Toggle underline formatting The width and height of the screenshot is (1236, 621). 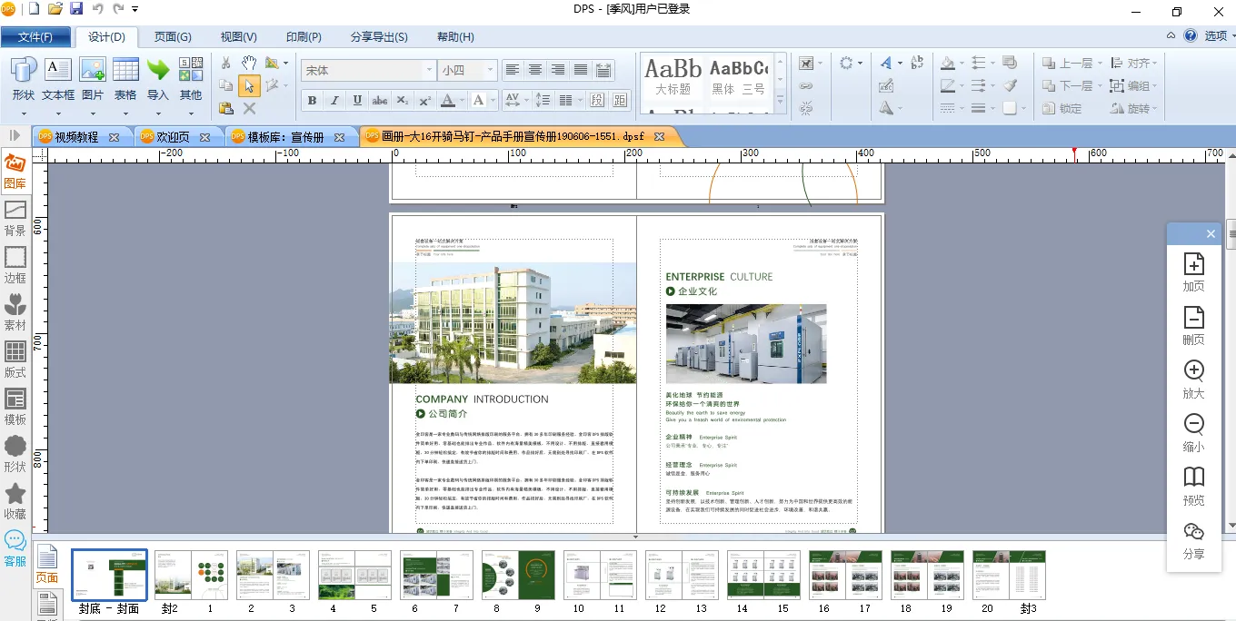pyautogui.click(x=357, y=100)
